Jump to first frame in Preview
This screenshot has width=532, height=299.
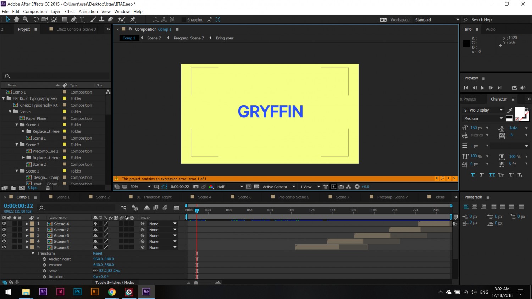[x=466, y=88]
